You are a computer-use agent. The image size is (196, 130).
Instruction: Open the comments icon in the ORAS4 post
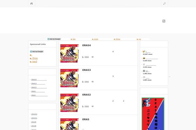92,57
